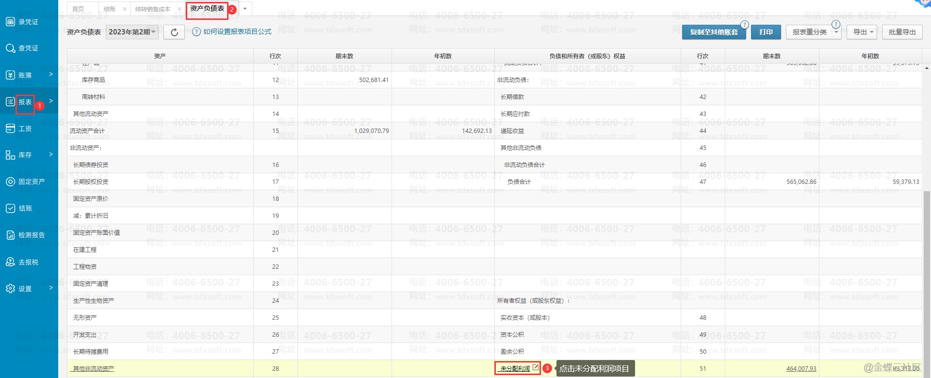Expand the 账簿 sidebar submenu

point(50,75)
